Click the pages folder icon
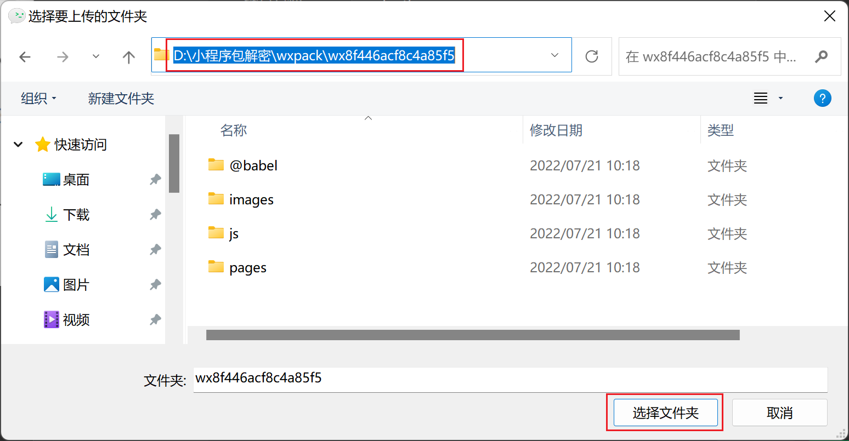This screenshot has height=441, width=849. click(x=216, y=266)
